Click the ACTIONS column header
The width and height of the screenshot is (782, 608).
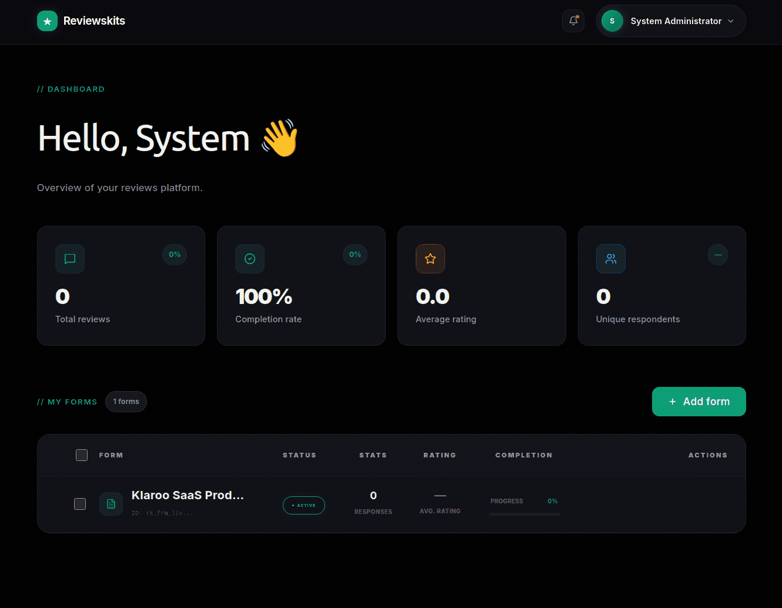pyautogui.click(x=708, y=455)
